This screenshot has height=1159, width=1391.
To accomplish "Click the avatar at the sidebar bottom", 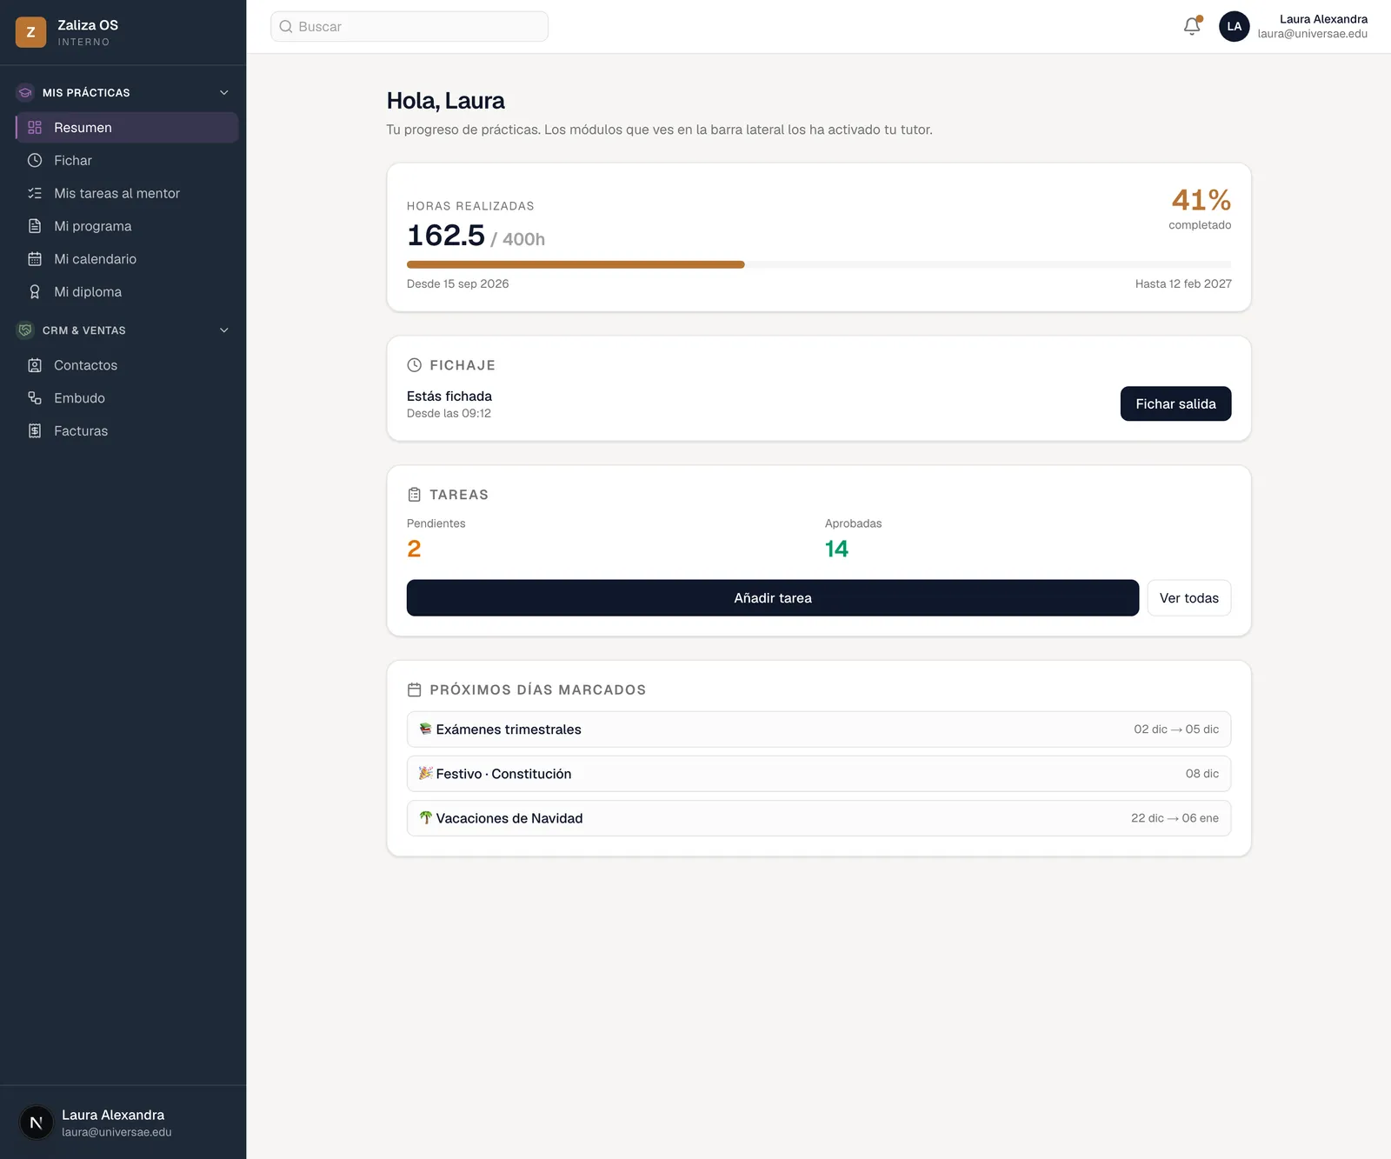I will pyautogui.click(x=37, y=1122).
